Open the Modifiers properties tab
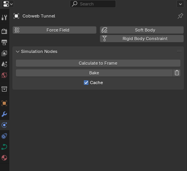 (4, 114)
